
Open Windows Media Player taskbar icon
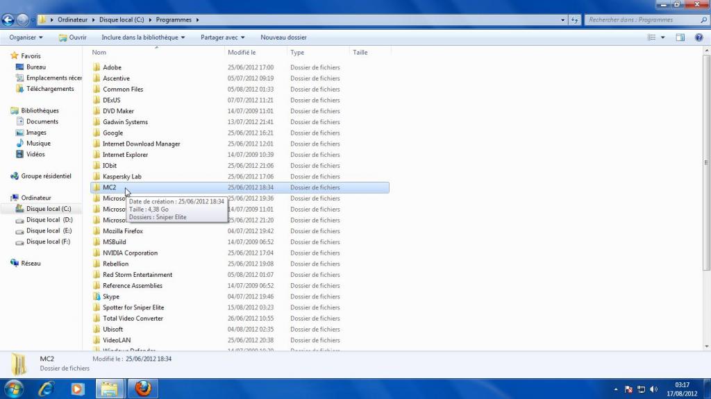pos(77,389)
